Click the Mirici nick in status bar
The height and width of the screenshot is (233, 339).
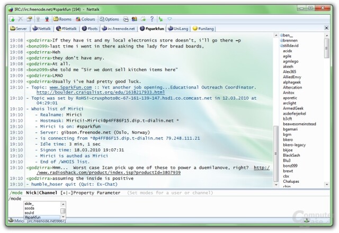point(19,221)
